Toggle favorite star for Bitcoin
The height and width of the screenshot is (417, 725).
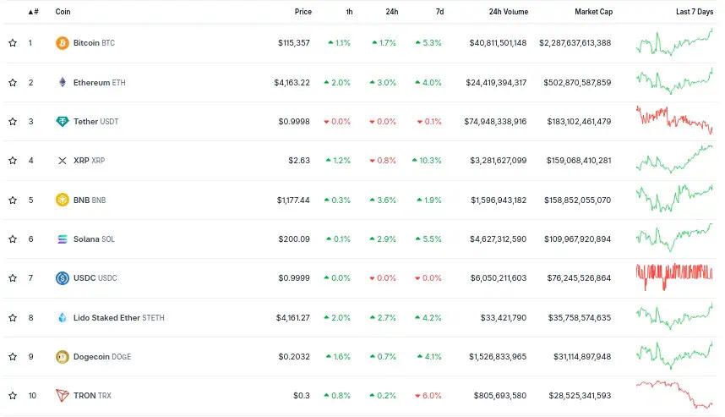[13, 43]
